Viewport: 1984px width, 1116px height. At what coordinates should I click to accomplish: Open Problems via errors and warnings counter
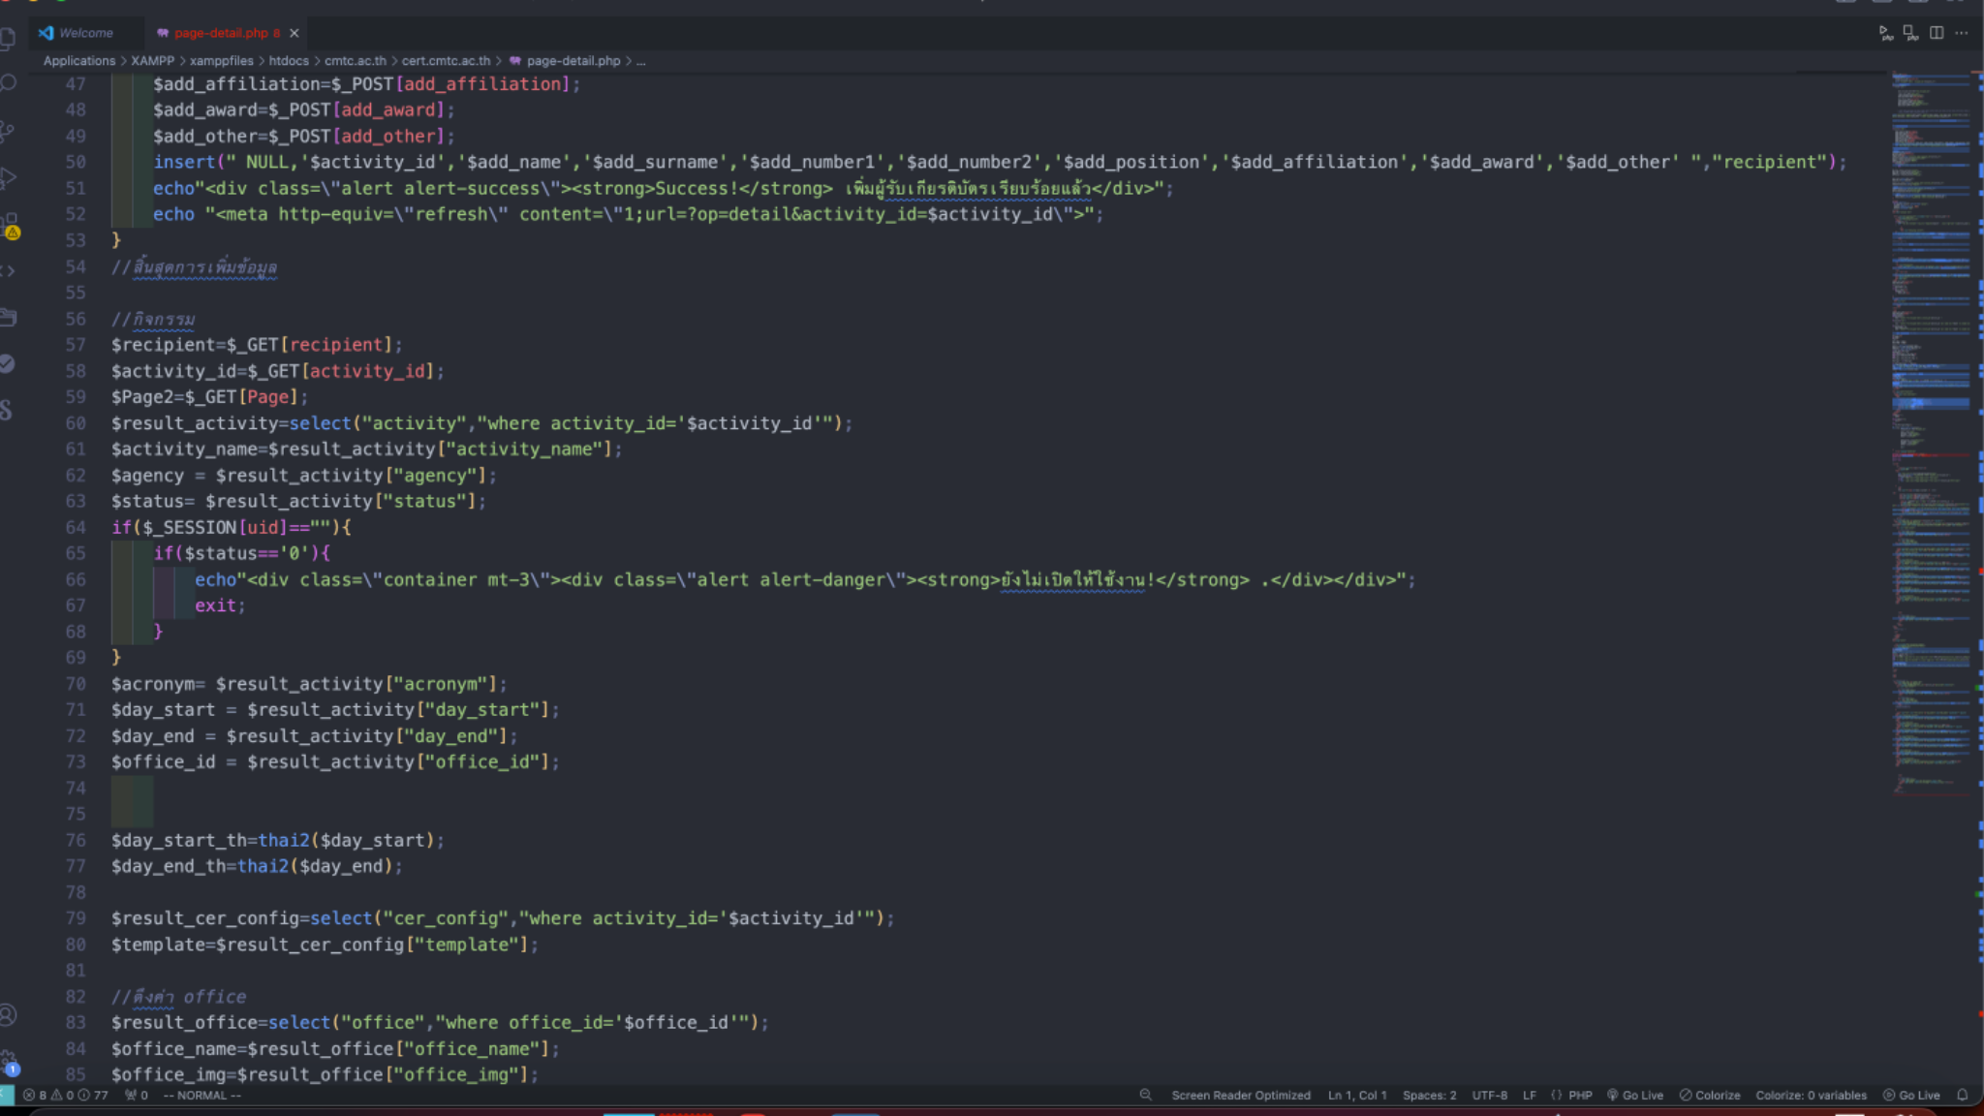(x=66, y=1095)
